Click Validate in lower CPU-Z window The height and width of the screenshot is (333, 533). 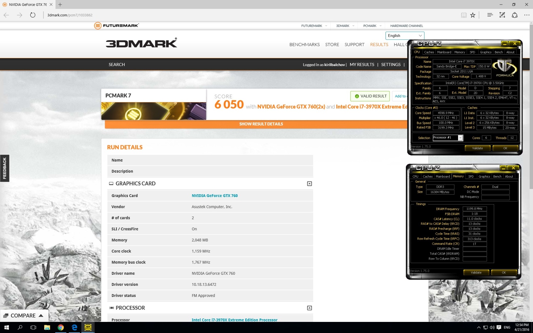(476, 273)
